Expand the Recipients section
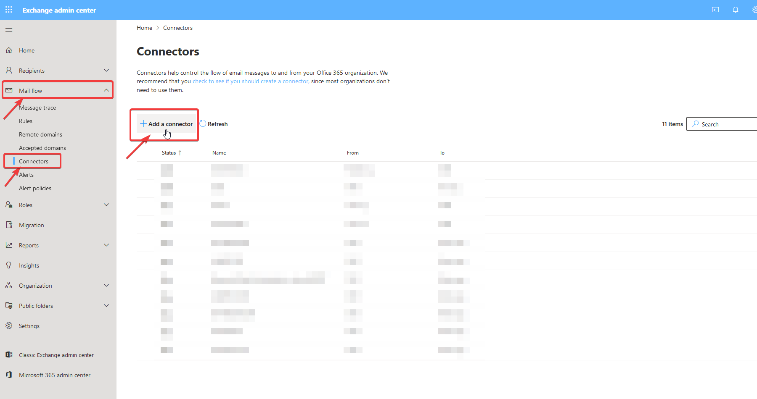 pos(106,70)
